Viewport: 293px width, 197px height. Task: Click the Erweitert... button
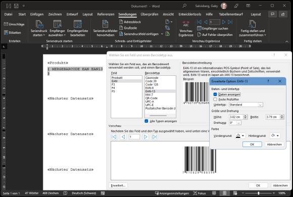pos(118,185)
